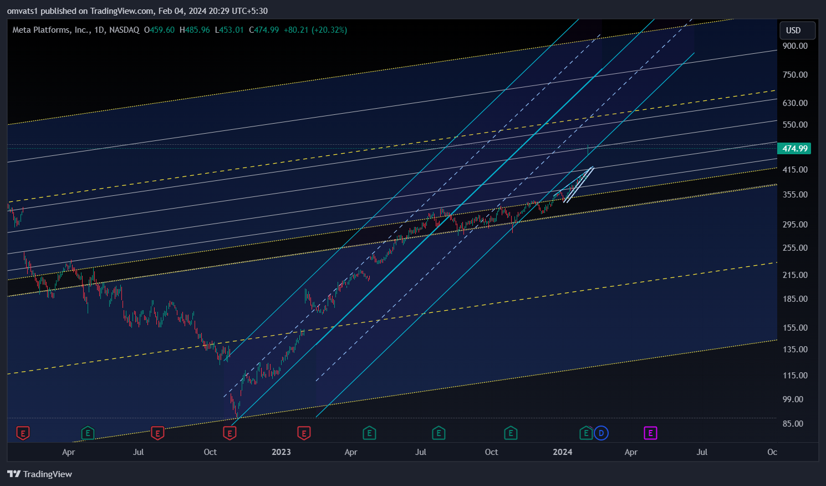Screen dimensions: 826x486
Task: Click the white wedge pattern drawing near 2024
Action: pos(579,185)
